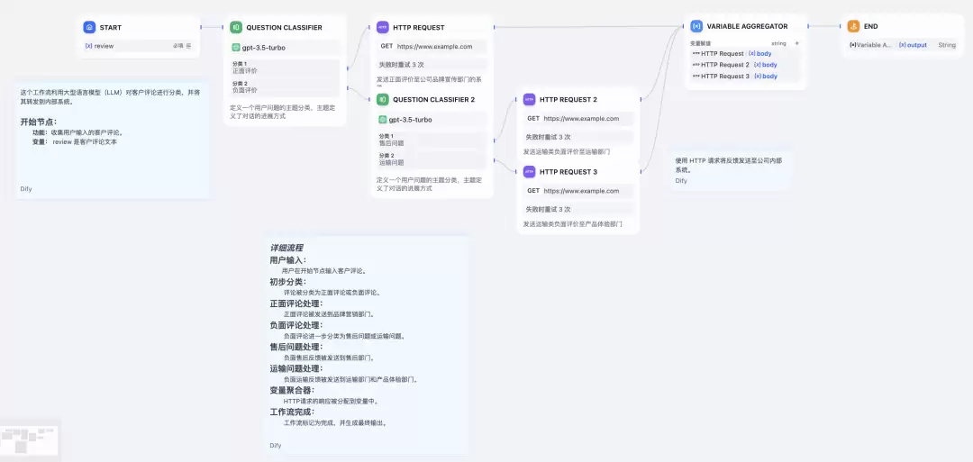The image size is (973, 462).
Task: Click the 分类 1 售后问题 class
Action: [x=432, y=140]
